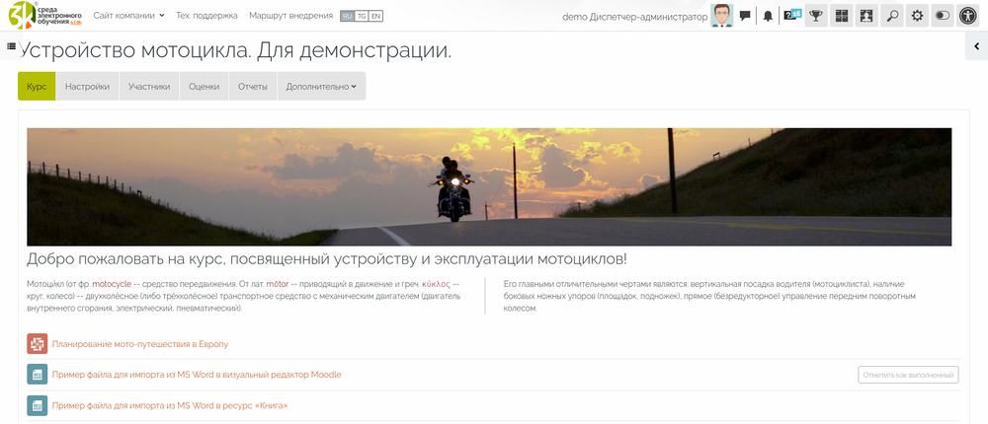Click file icon of «Книга» import example

[x=38, y=405]
